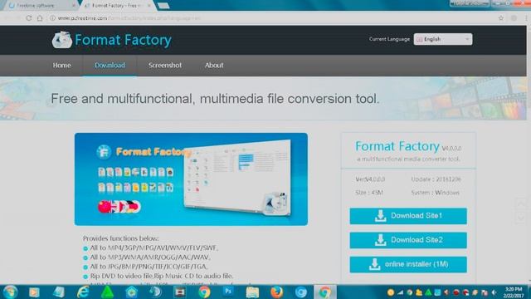Click the 'All to MP4/3GP/MPG/AVI/WMV/FLV/SWF' line
Image resolution: width=531 pixels, height=299 pixels.
point(154,248)
